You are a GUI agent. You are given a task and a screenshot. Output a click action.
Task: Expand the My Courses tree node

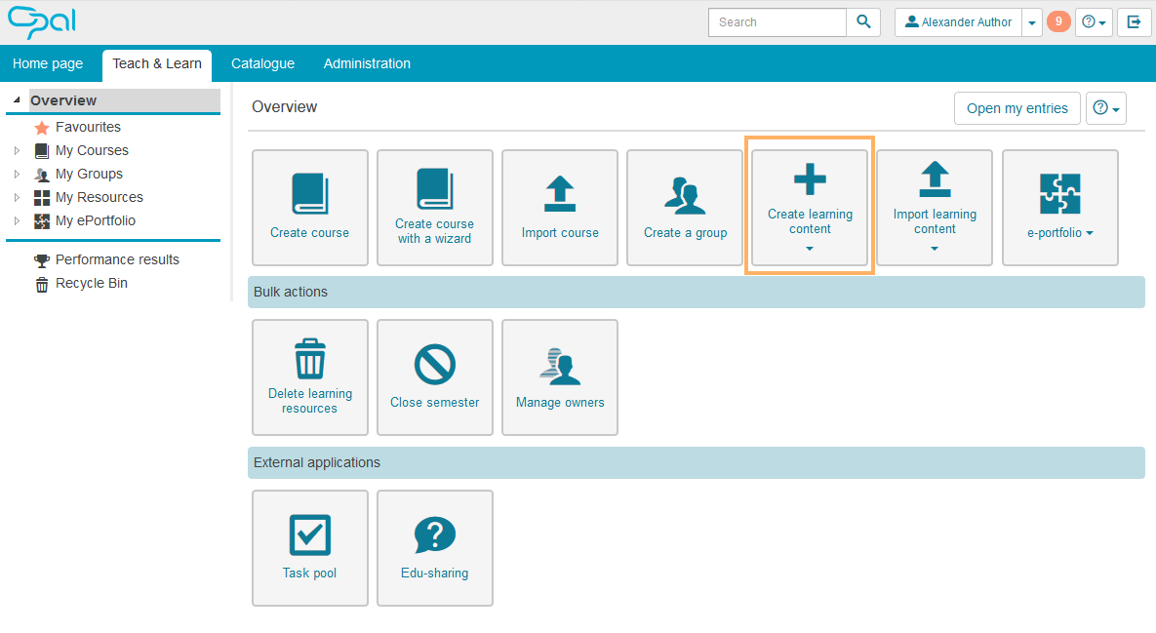pos(17,150)
